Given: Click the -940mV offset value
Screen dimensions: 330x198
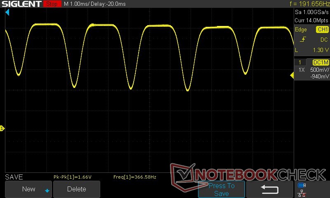Looking at the screenshot, I should (319, 76).
